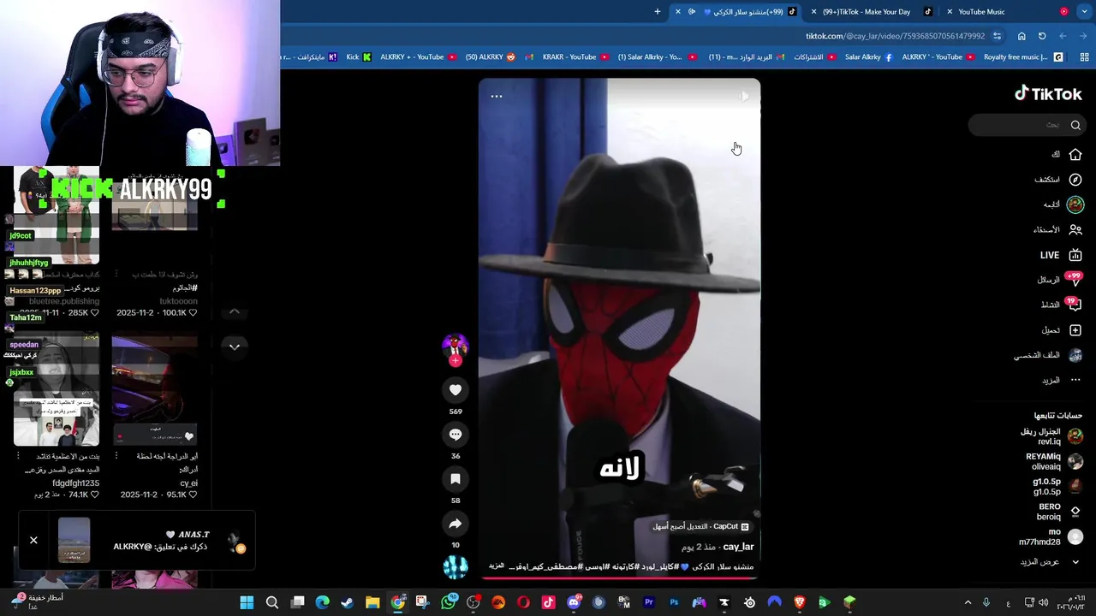
Task: Open a new browser tab
Action: coord(658,12)
